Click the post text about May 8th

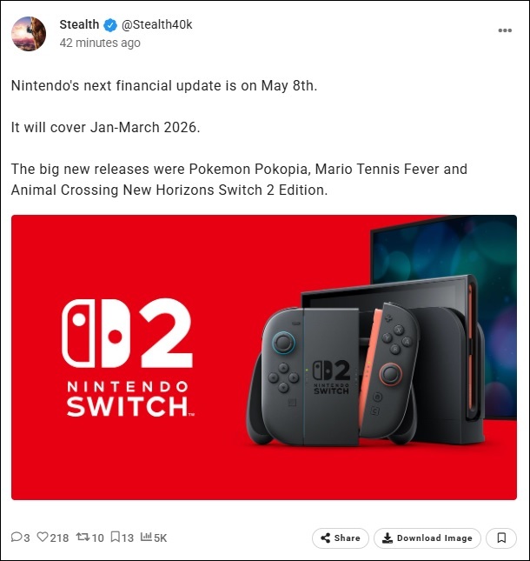[164, 86]
